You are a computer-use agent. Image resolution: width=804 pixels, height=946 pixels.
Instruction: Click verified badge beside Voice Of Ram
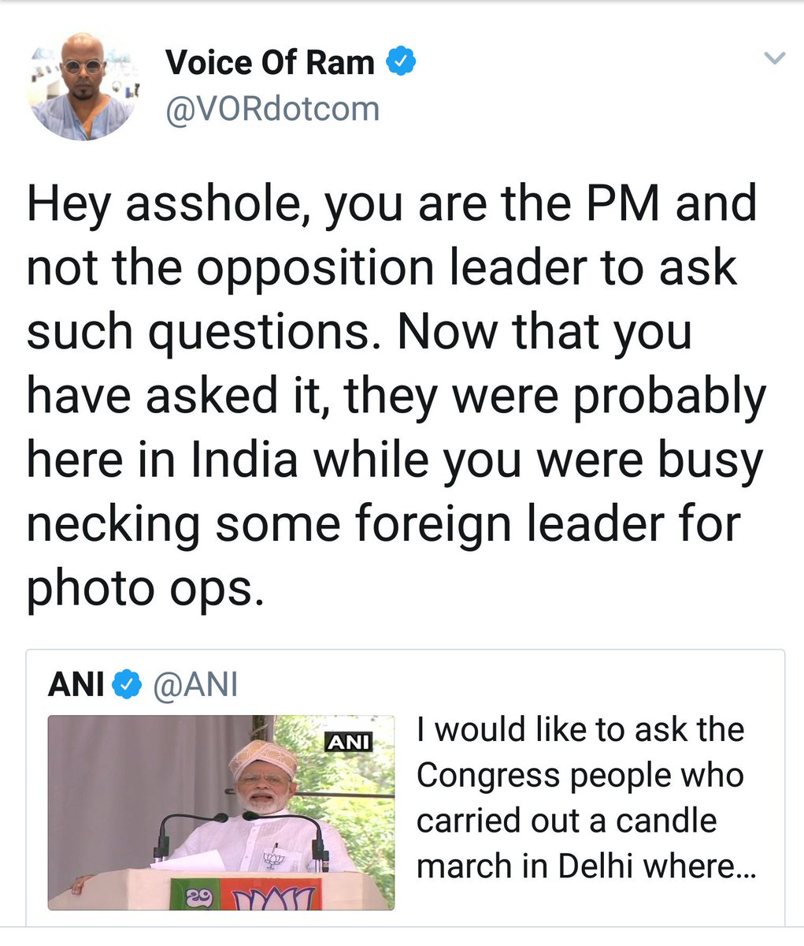401,61
